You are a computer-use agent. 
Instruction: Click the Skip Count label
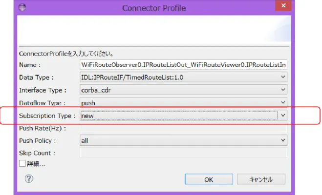click(x=37, y=153)
